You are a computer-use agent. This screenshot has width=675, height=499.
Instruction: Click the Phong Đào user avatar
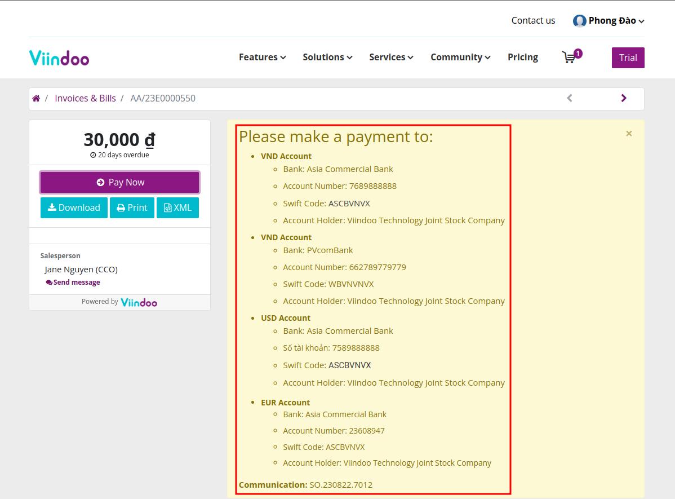click(x=579, y=21)
